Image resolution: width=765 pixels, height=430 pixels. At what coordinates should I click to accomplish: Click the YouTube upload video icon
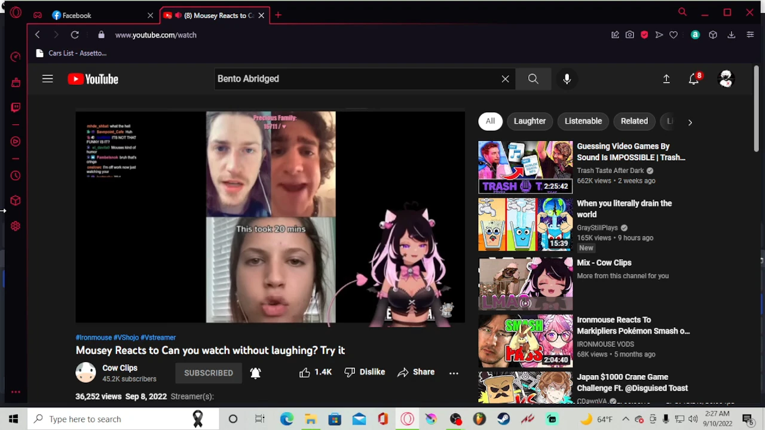point(666,79)
